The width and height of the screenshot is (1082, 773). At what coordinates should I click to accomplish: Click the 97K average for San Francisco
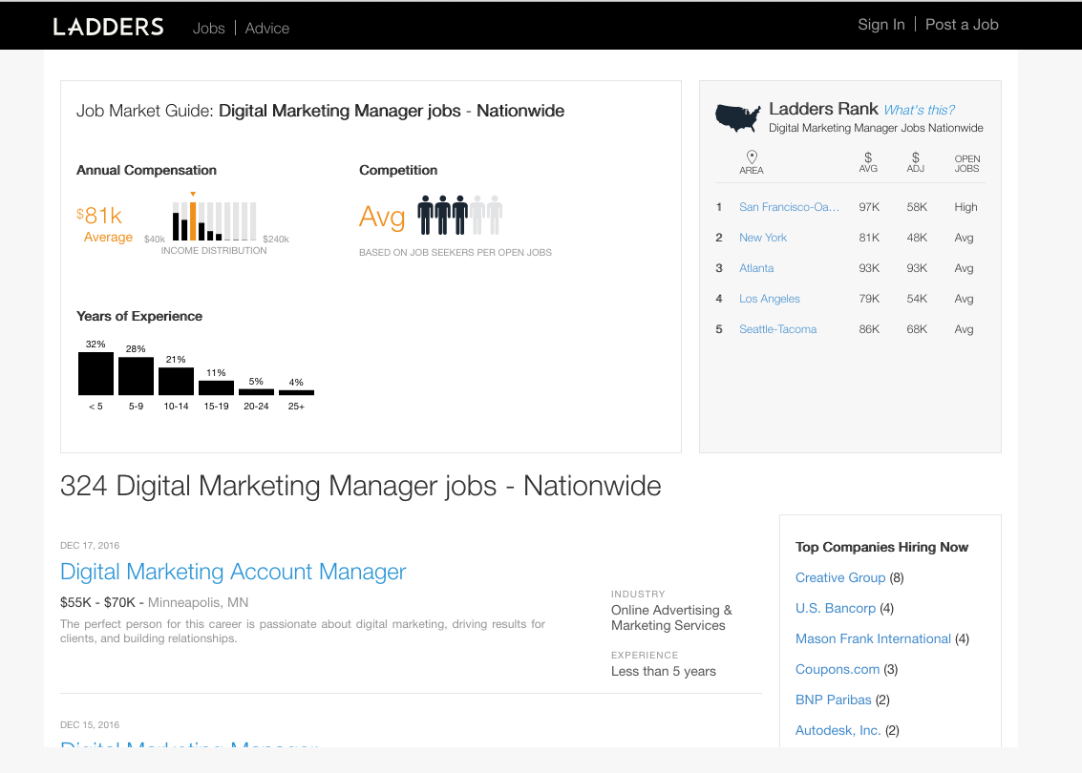[x=869, y=207]
